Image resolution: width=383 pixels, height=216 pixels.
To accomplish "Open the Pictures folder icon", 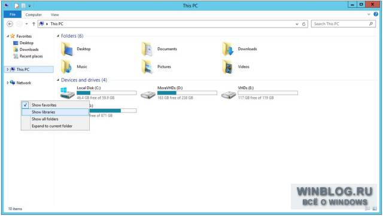I will click(148, 66).
